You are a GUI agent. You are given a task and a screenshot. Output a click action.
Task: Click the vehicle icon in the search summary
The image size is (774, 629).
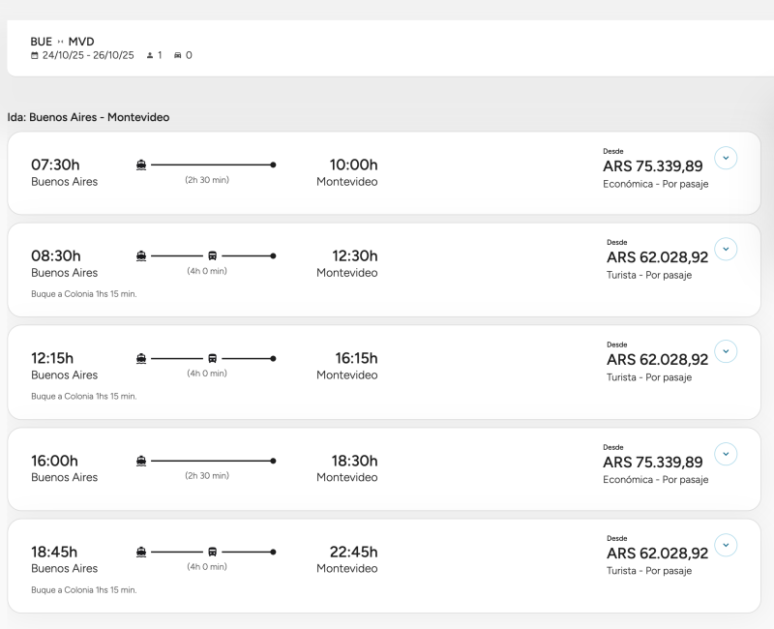click(x=177, y=55)
